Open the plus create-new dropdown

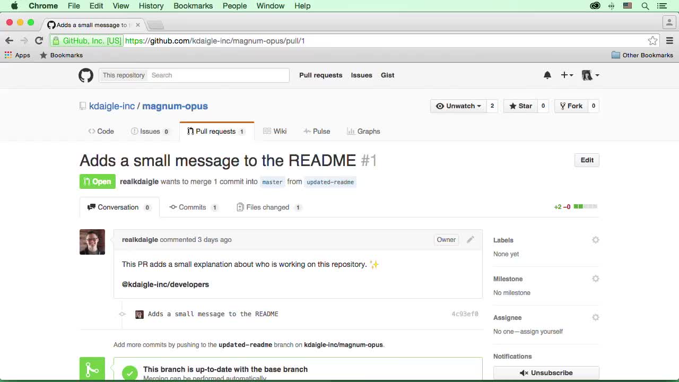point(567,75)
